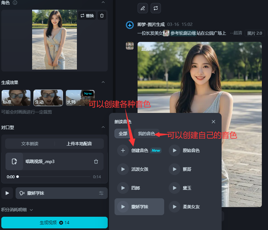The image size is (268, 230).
Task: Play the 撒娇学妹 voice preview at left
Action: coord(7,193)
